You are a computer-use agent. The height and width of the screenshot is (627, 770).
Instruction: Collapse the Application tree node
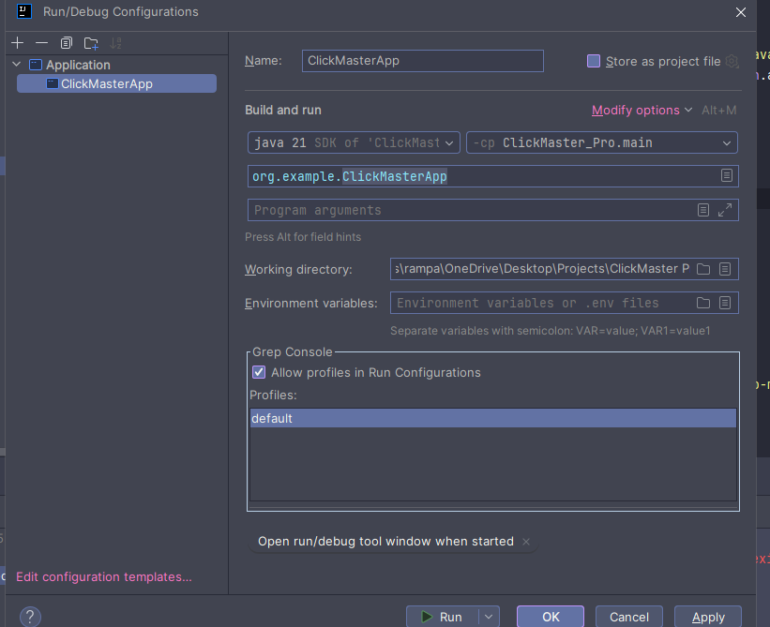[17, 65]
